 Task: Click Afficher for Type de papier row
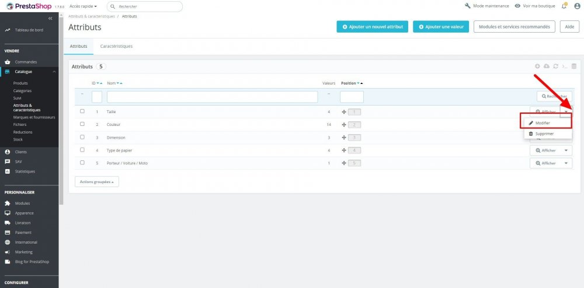pos(545,150)
